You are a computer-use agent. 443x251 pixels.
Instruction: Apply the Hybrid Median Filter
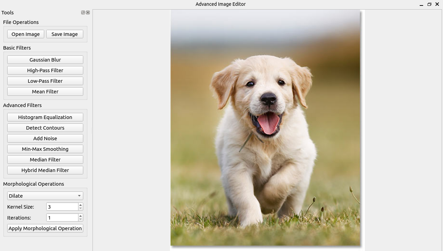click(x=45, y=170)
